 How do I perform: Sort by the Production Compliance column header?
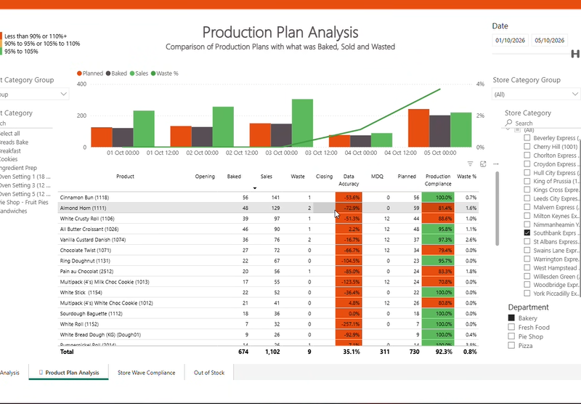[438, 180]
